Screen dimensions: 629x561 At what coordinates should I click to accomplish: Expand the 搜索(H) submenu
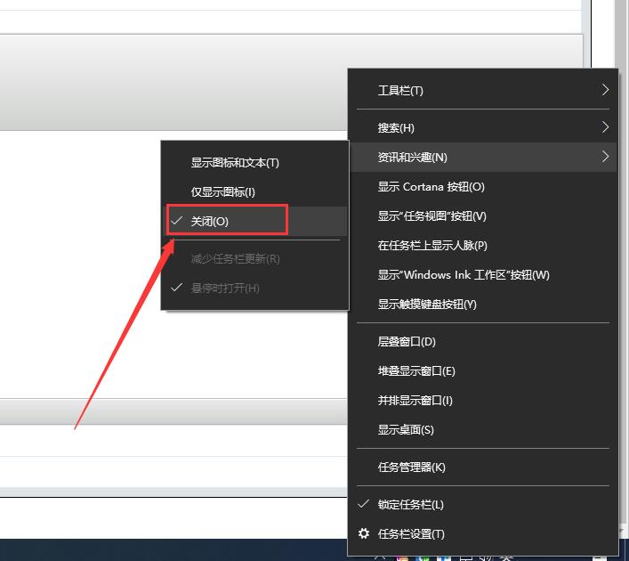click(x=481, y=128)
